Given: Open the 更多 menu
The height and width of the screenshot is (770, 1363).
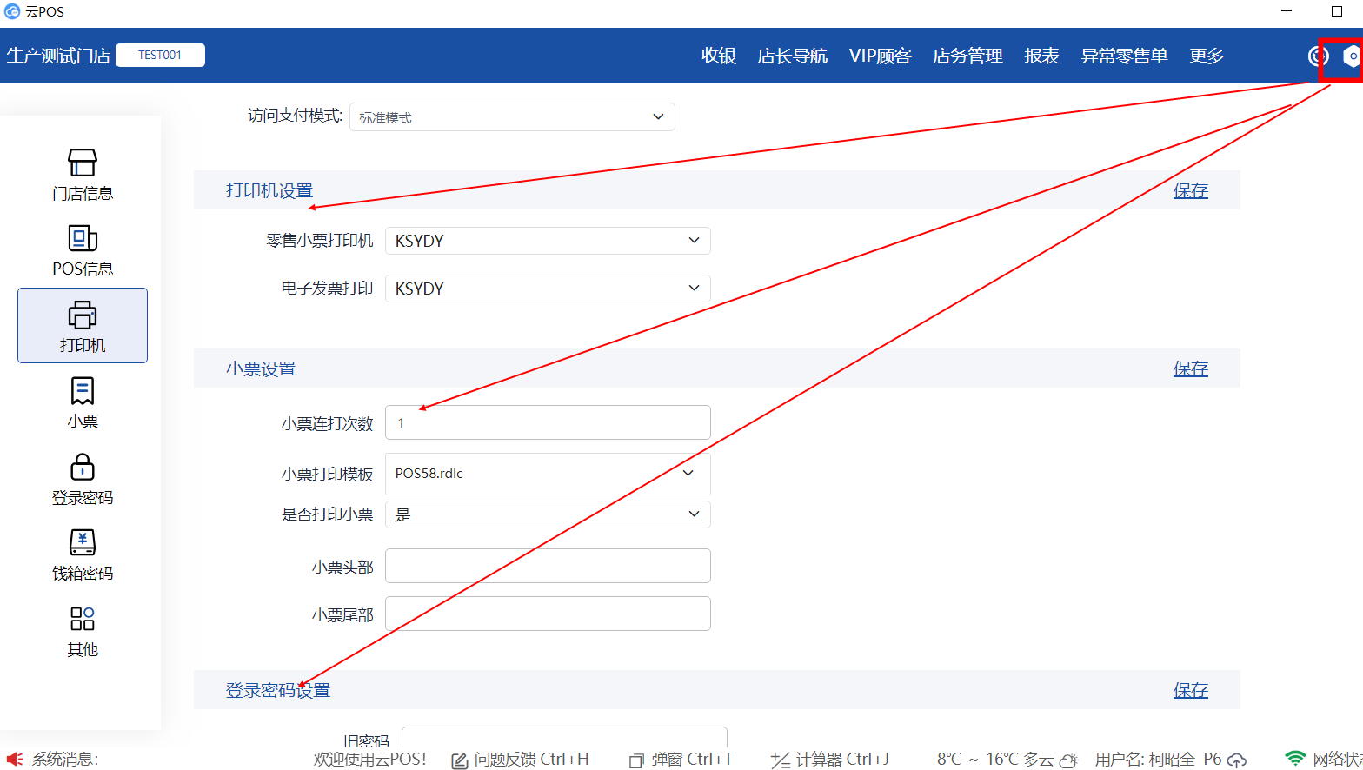Looking at the screenshot, I should 1207,56.
